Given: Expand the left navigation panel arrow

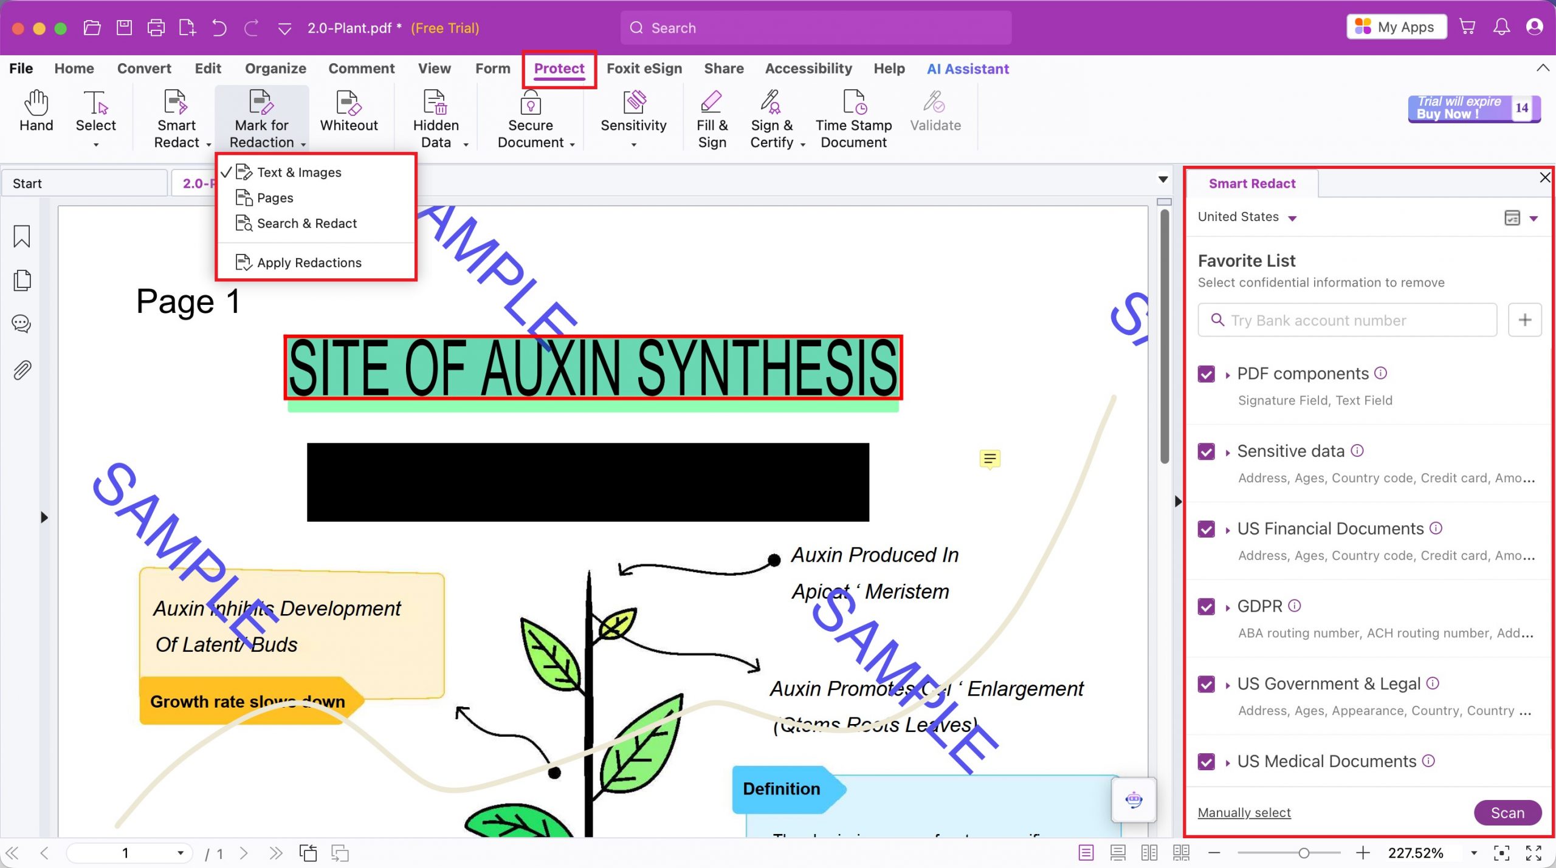Looking at the screenshot, I should pos(44,518).
